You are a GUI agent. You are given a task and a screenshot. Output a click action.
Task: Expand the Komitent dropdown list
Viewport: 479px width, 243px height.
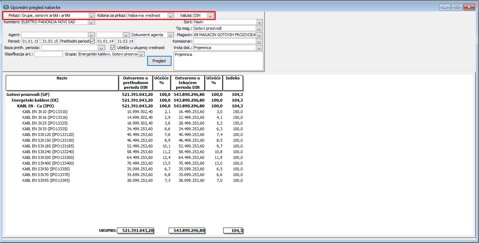point(91,22)
